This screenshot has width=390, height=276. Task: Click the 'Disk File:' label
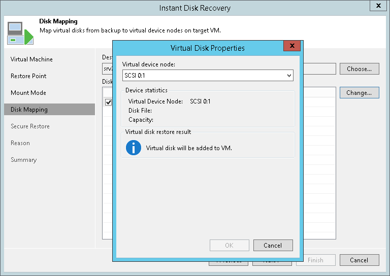140,111
